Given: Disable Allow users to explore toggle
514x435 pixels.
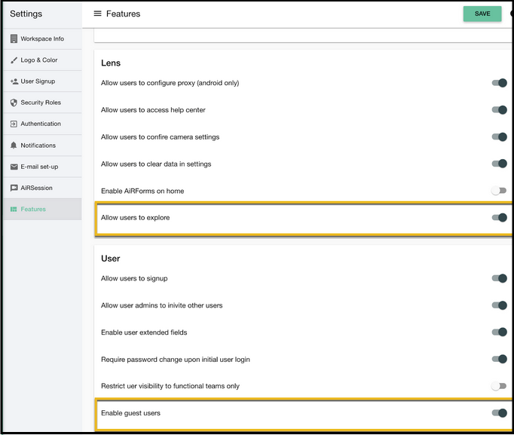Looking at the screenshot, I should (499, 217).
